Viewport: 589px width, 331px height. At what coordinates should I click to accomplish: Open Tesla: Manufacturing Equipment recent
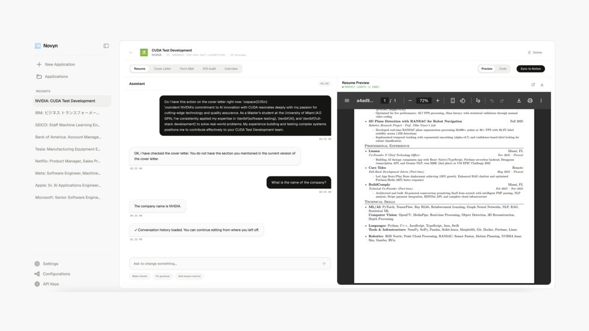click(72, 149)
